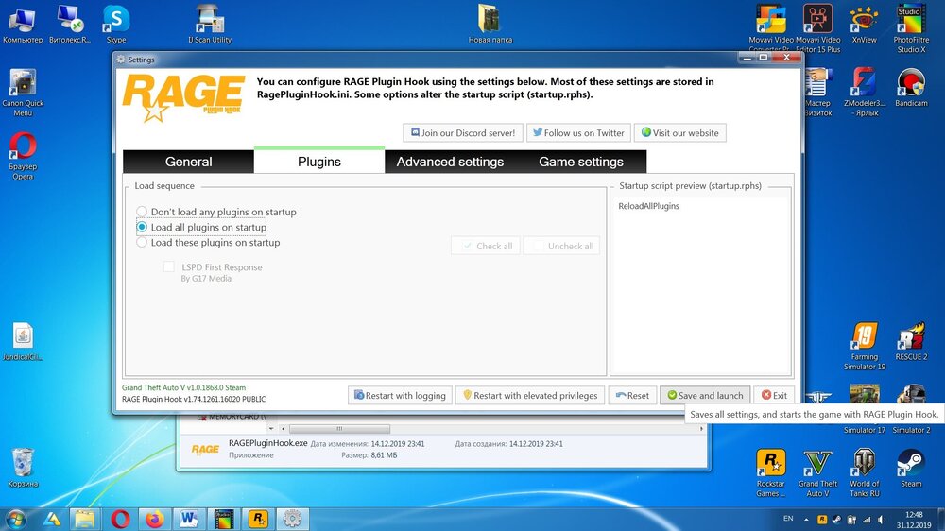
Task: Open World of Tanks RU shortcut
Action: click(x=865, y=473)
